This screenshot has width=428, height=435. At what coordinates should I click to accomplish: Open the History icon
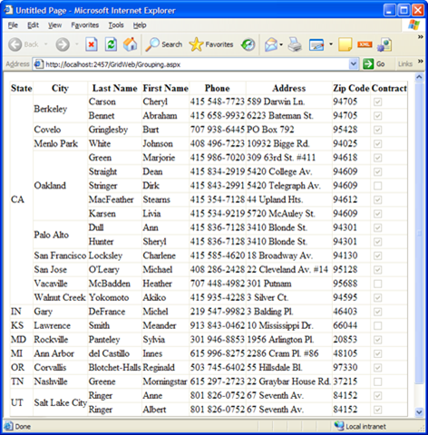(x=248, y=44)
